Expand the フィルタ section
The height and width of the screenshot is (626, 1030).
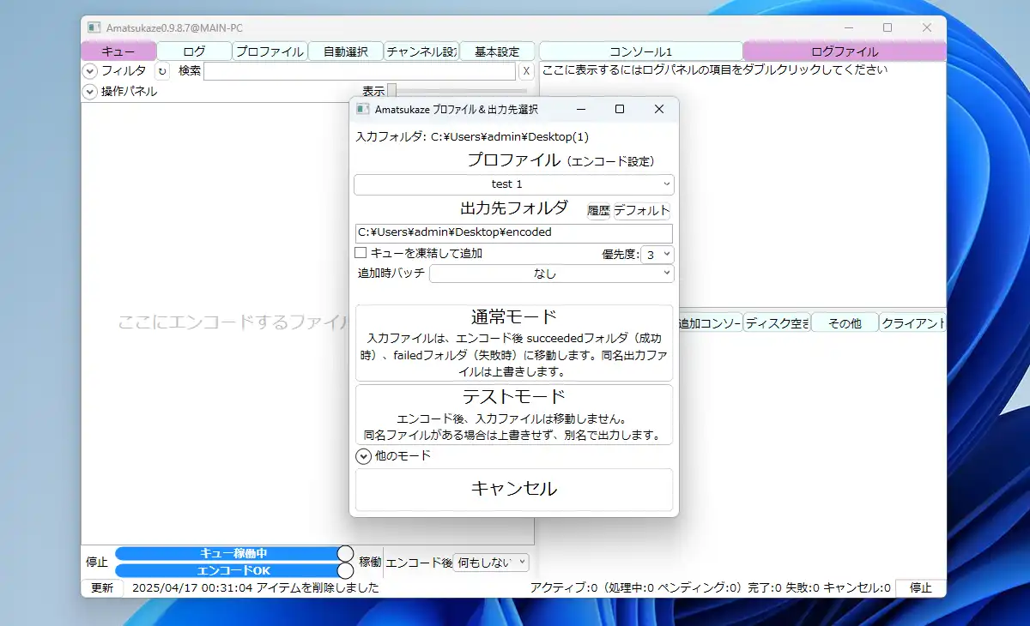point(90,71)
